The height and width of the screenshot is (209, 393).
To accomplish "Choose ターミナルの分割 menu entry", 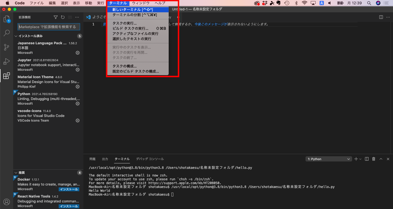I will tap(138, 15).
